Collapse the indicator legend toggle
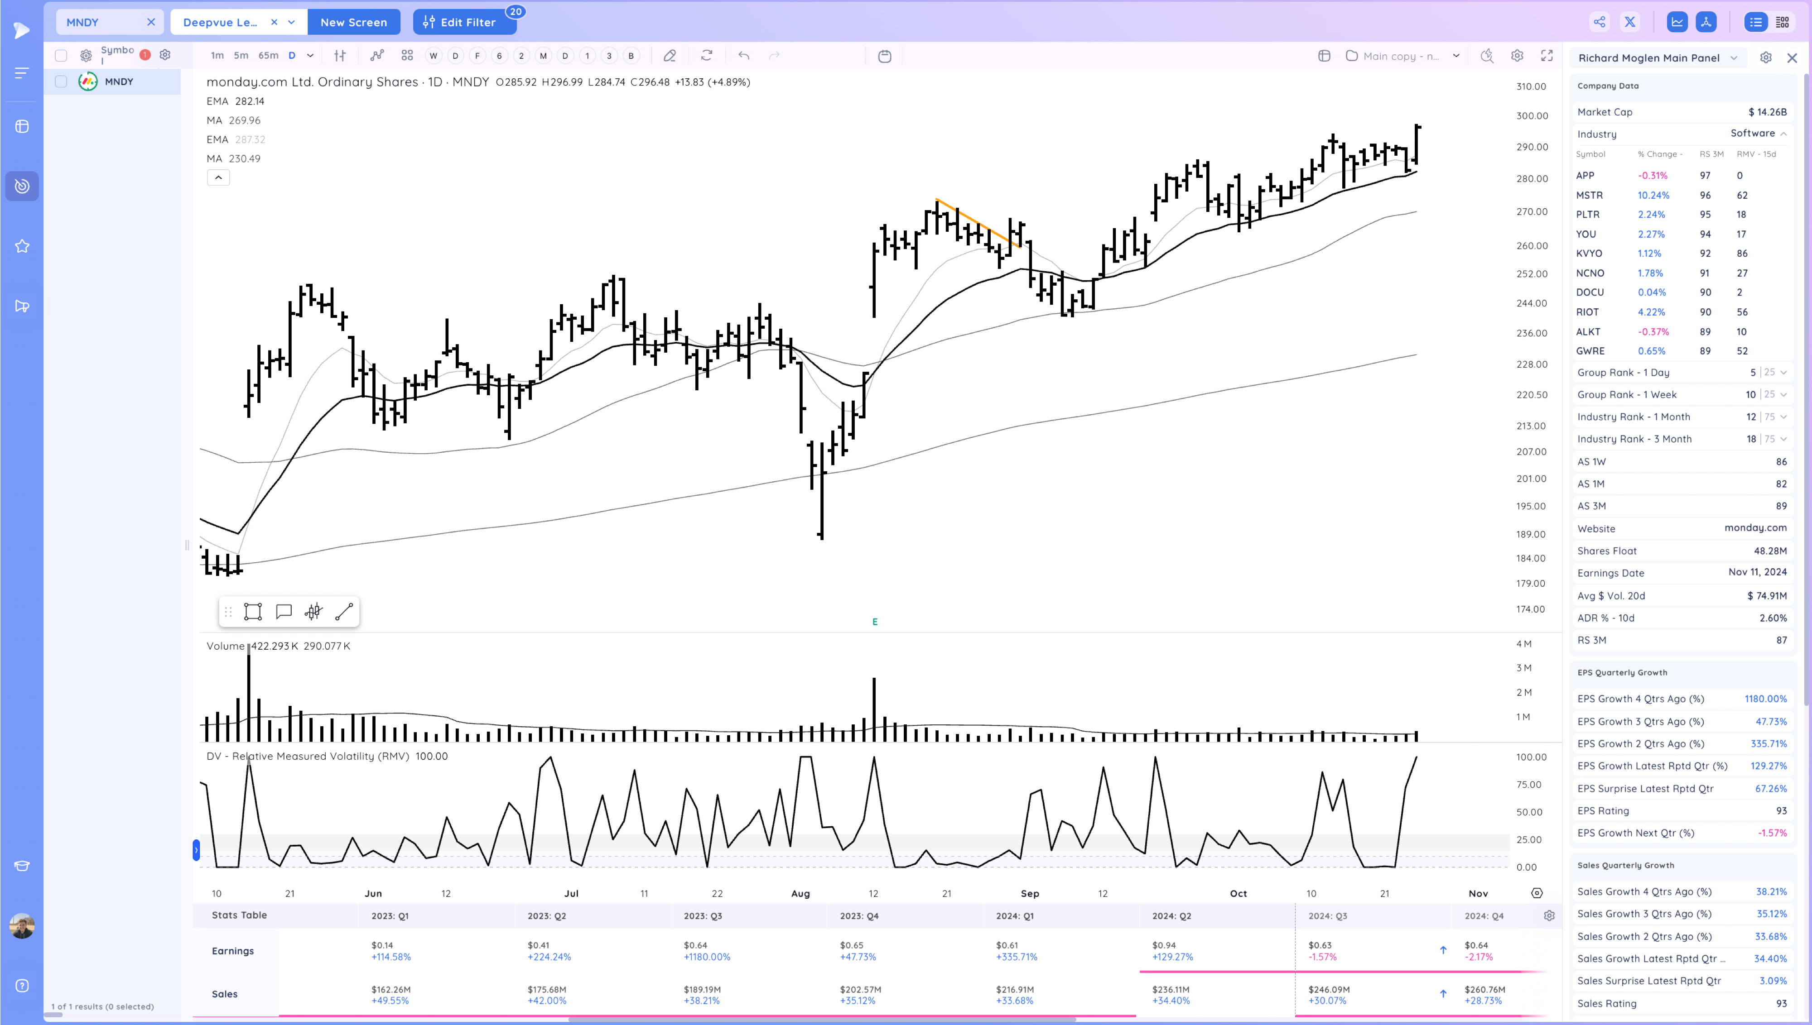Screen dimensions: 1812x1025 point(218,177)
